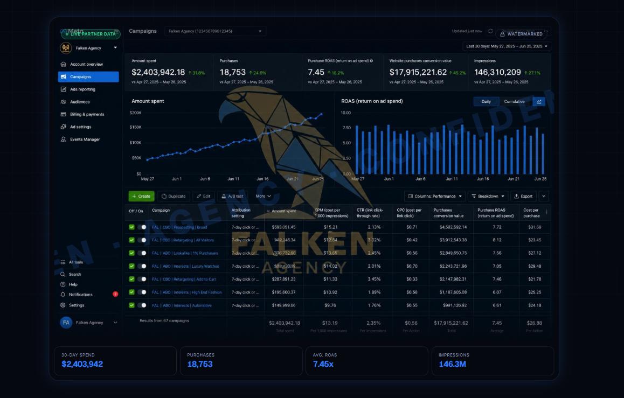The height and width of the screenshot is (398, 624).
Task: Open the Last 30 days date range dropdown
Action: click(x=507, y=46)
